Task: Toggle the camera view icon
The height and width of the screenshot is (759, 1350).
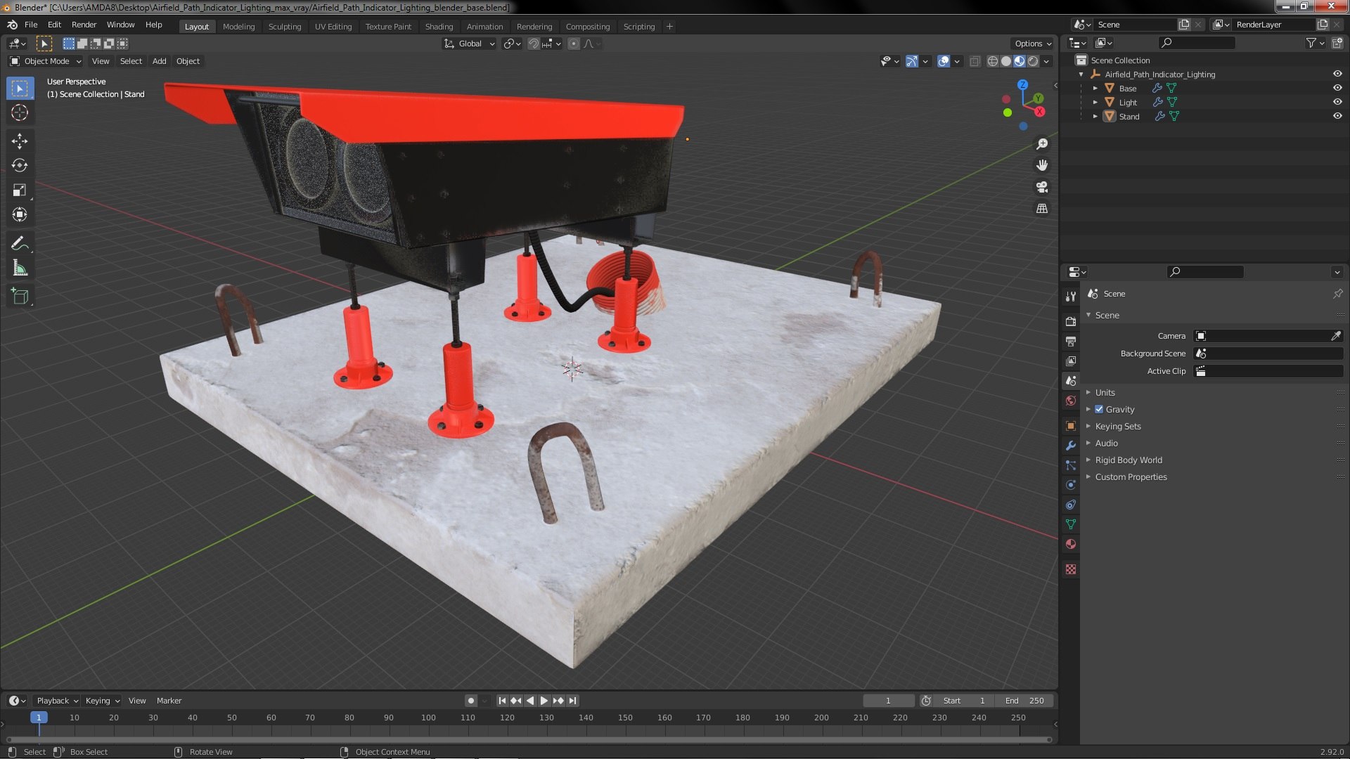Action: point(1042,187)
